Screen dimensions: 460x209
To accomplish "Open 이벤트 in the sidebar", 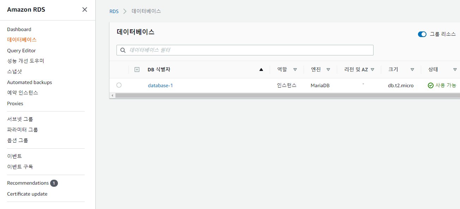I will pos(14,156).
